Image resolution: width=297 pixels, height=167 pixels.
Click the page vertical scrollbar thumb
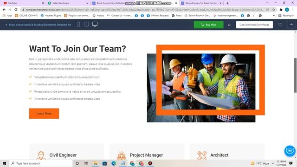[x=295, y=75]
